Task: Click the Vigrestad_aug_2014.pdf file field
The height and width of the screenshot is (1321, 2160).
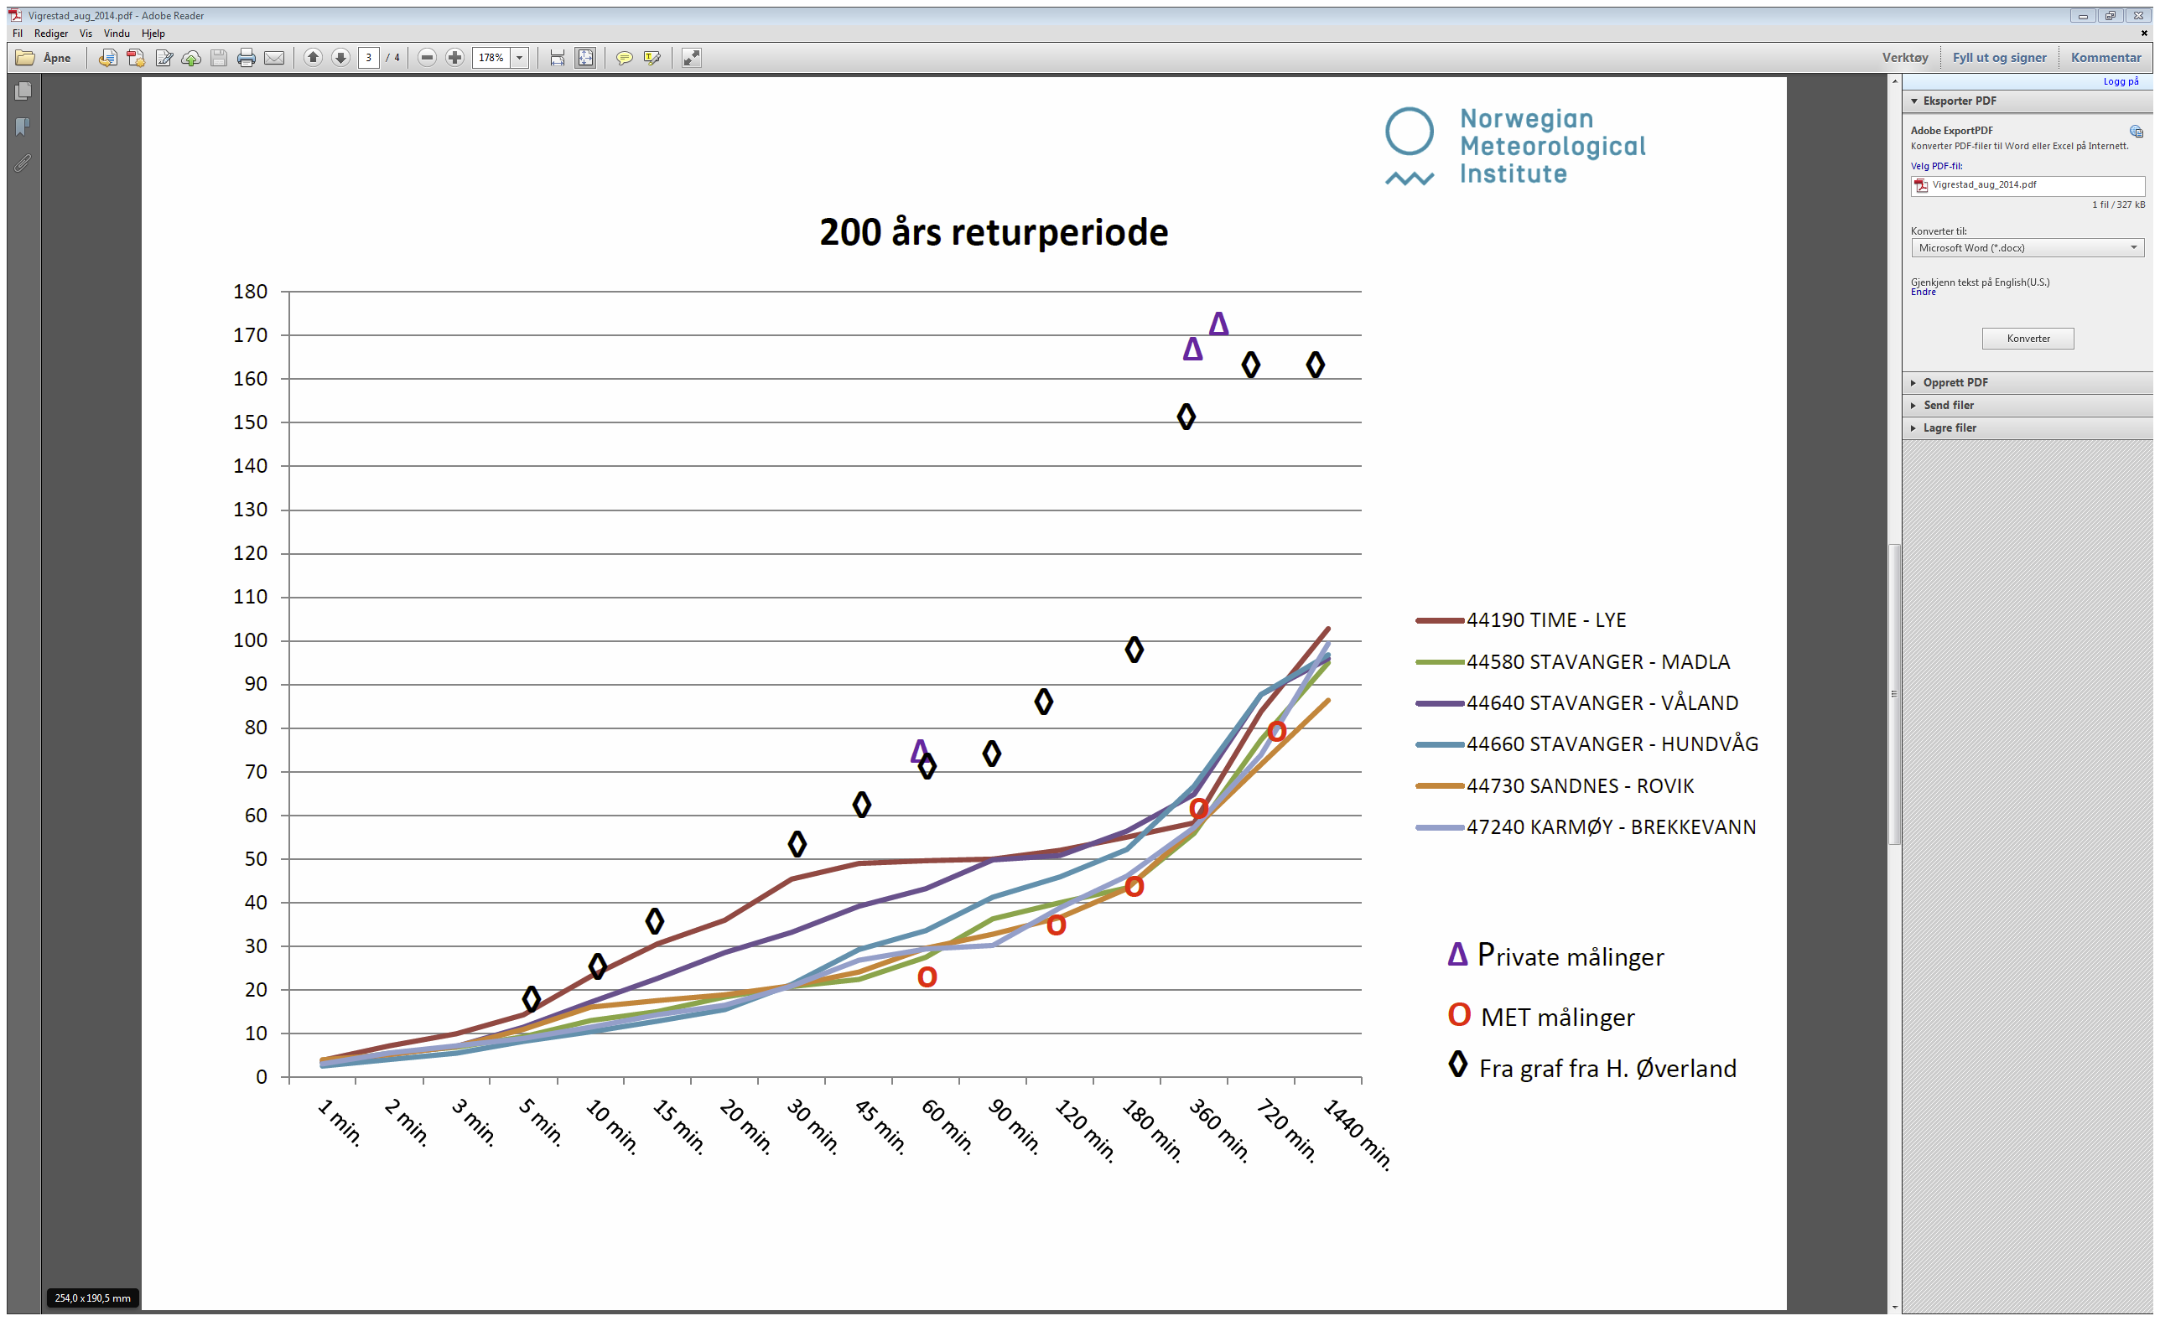Action: 2027,185
